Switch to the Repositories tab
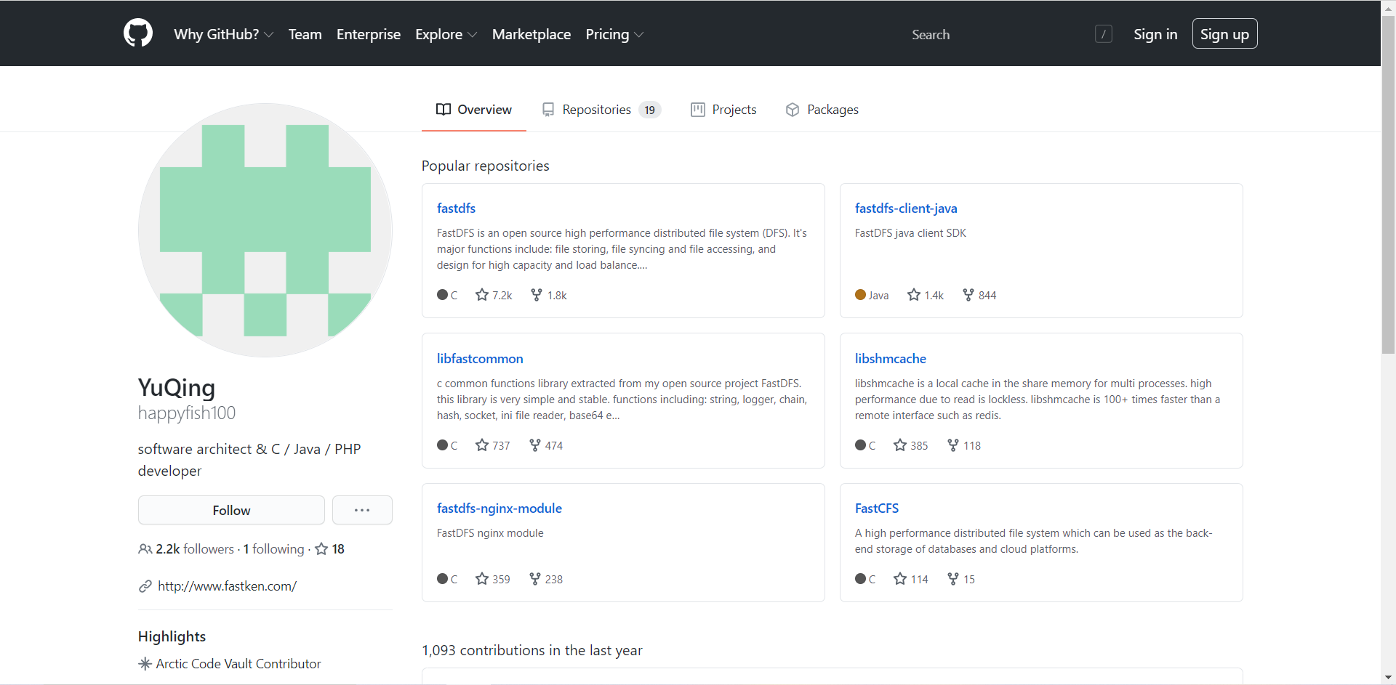The height and width of the screenshot is (685, 1396). 601,110
